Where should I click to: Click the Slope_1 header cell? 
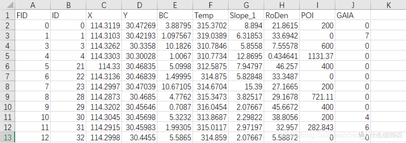tap(246, 15)
